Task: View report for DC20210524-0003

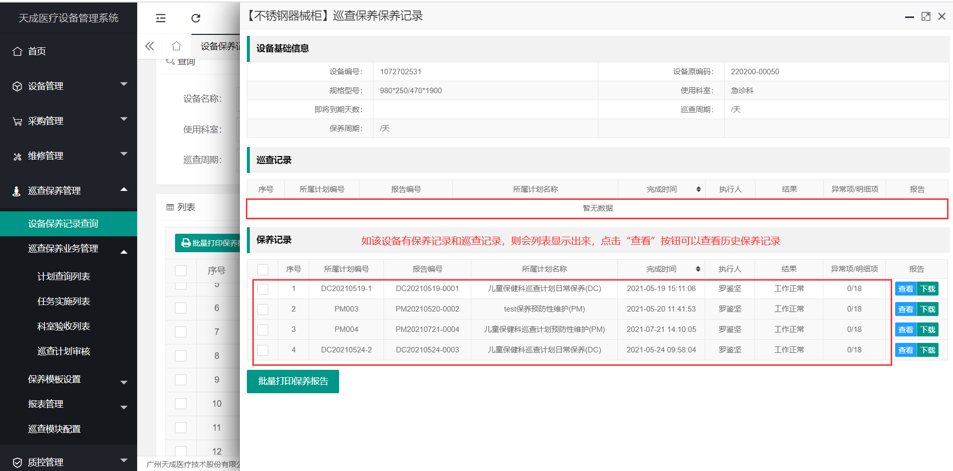Action: [906, 350]
